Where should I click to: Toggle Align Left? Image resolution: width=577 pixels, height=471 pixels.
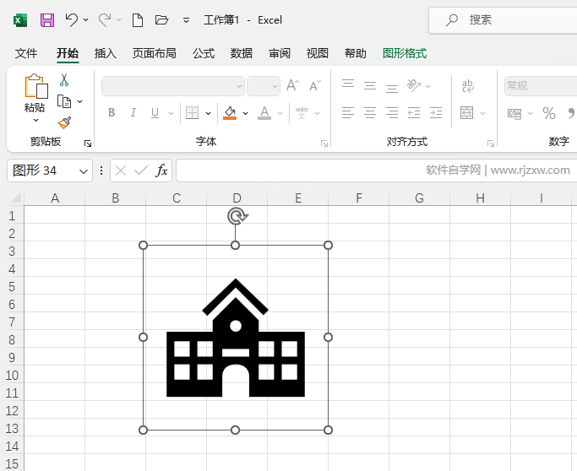(348, 113)
